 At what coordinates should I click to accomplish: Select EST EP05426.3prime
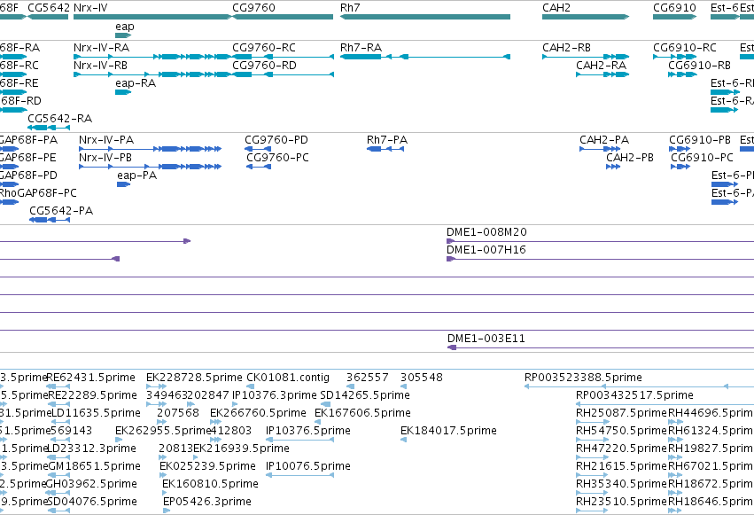pos(167,511)
